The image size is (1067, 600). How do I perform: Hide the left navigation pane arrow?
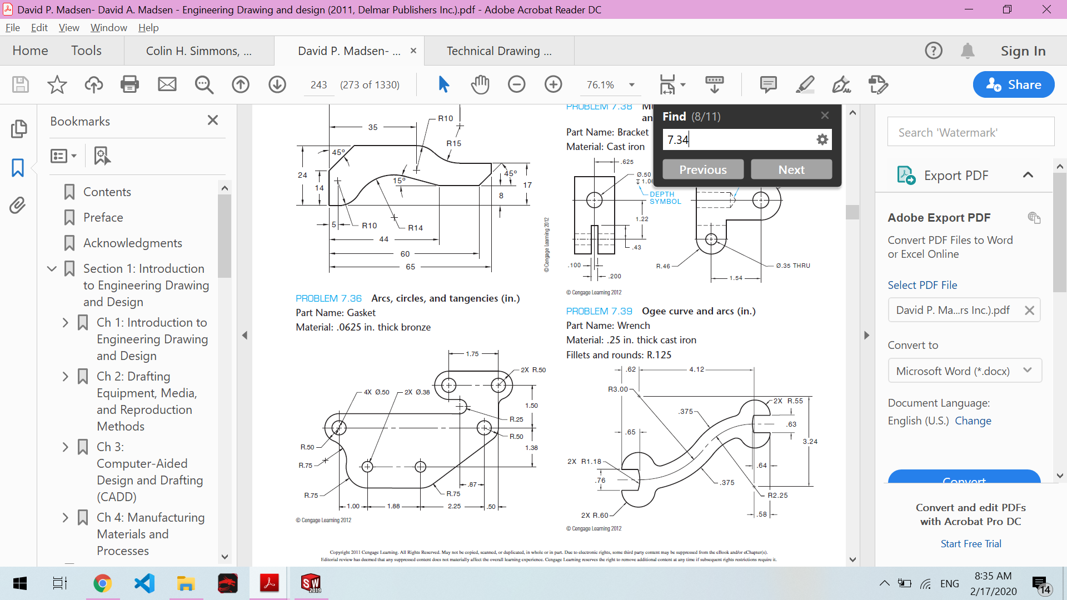(245, 335)
